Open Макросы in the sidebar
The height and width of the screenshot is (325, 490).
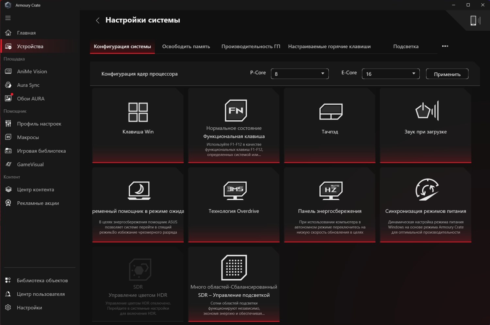coord(28,137)
